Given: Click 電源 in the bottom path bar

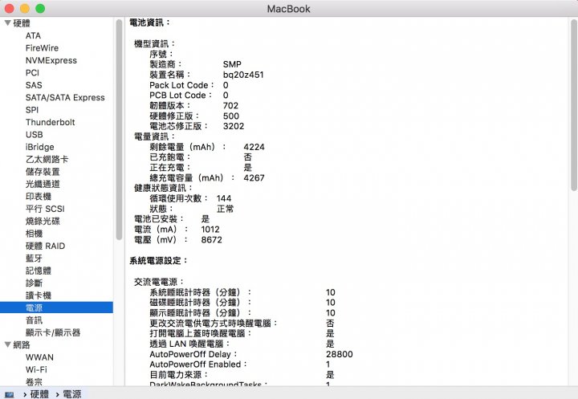Looking at the screenshot, I should coord(72,394).
